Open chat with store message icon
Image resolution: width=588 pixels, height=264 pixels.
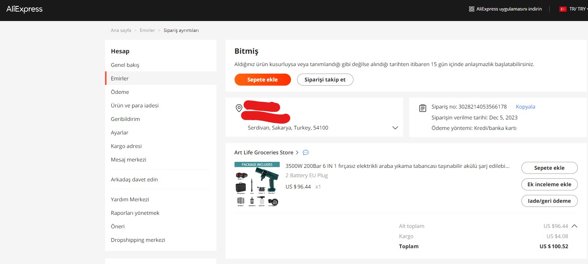[x=306, y=152]
